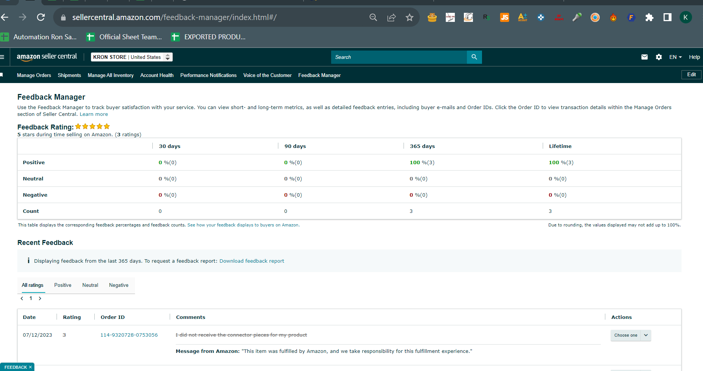
Task: Click into the Seller Central search field
Action: [399, 57]
